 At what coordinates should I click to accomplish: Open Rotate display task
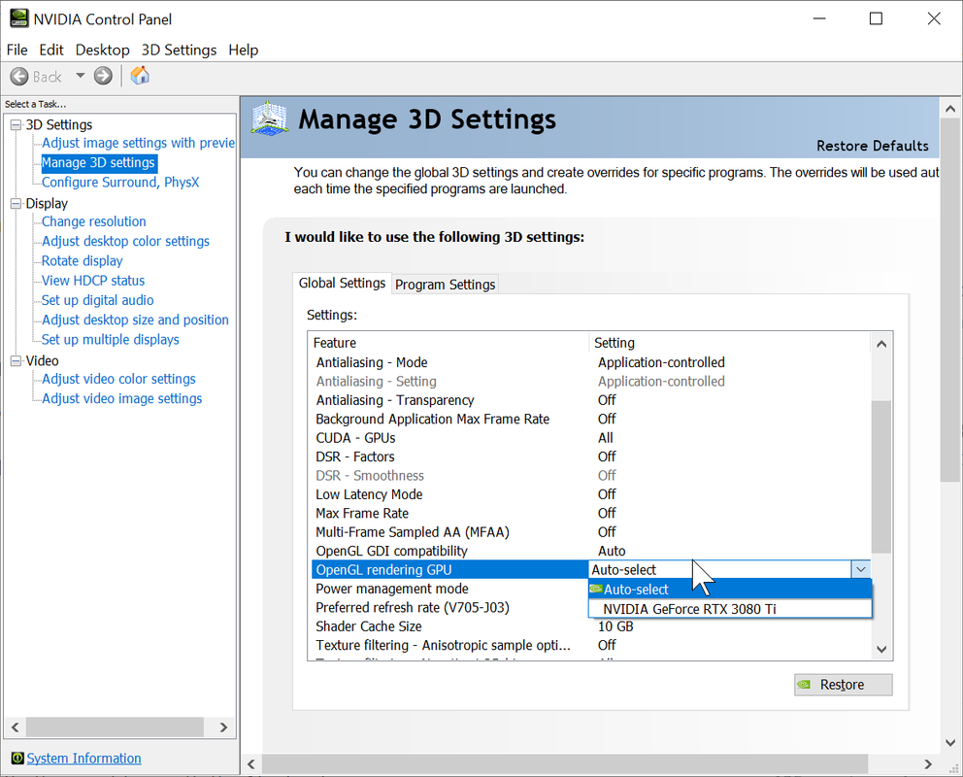[83, 261]
